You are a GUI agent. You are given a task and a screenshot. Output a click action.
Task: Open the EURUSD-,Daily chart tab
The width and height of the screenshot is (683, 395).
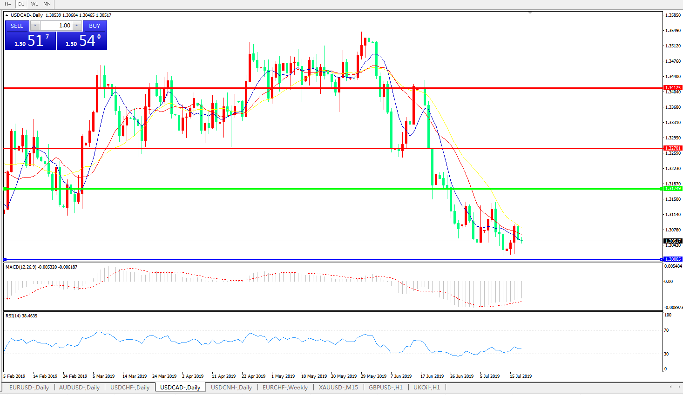click(x=29, y=387)
